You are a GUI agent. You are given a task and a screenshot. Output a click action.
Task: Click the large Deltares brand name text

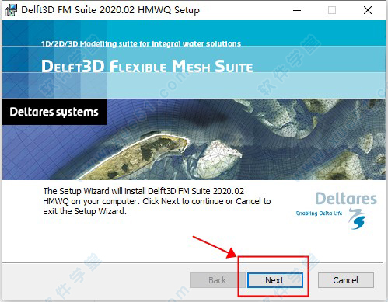click(x=346, y=199)
